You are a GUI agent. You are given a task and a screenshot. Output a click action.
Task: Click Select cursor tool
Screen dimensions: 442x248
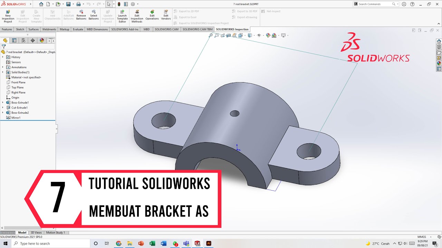[x=109, y=4]
